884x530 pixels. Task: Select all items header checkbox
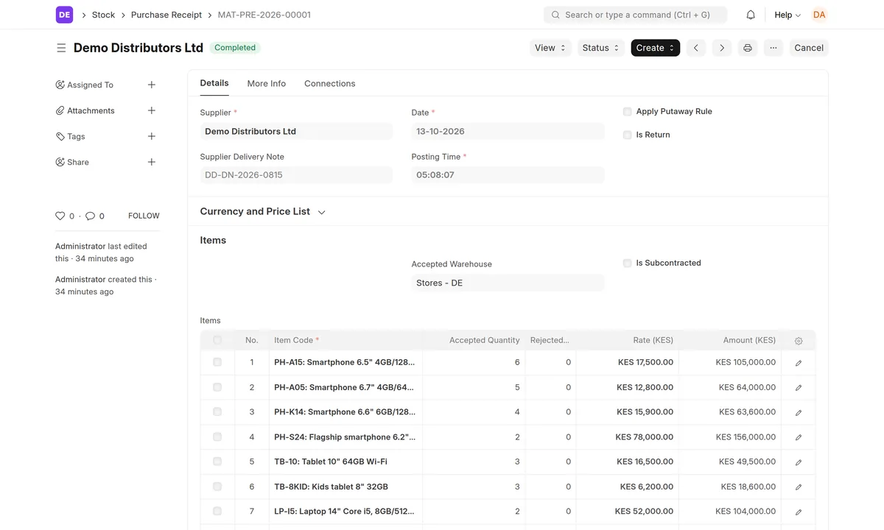[x=217, y=340]
